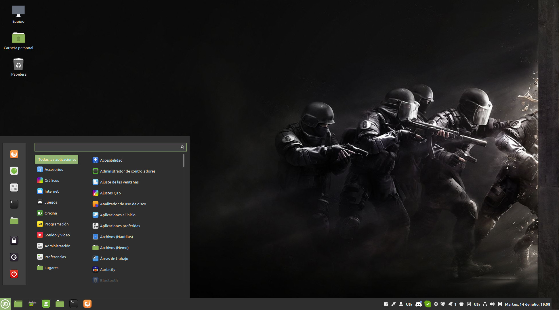Open the terminal from the taskbar
Viewport: 559px width, 310px height.
click(x=73, y=304)
